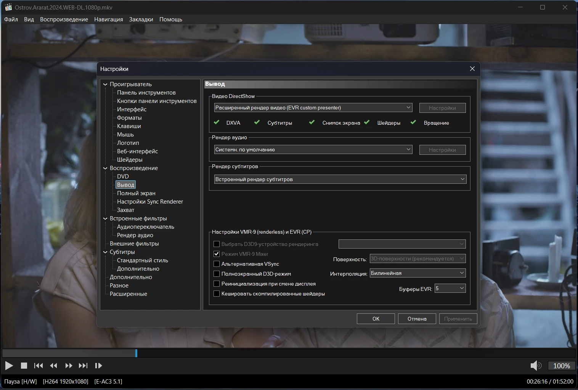Click the frame step icon
The image size is (578, 390).
(98, 366)
